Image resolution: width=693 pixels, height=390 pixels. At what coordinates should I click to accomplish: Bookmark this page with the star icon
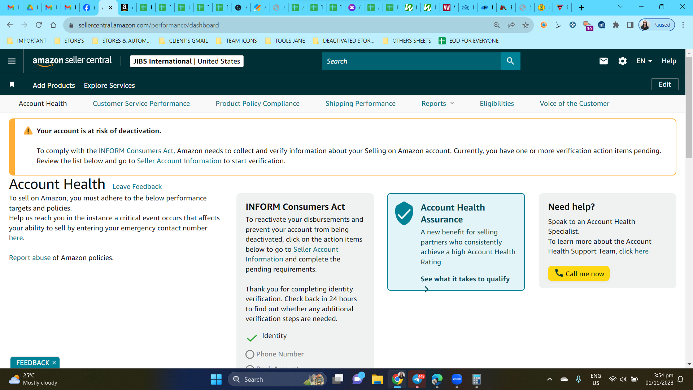[526, 25]
